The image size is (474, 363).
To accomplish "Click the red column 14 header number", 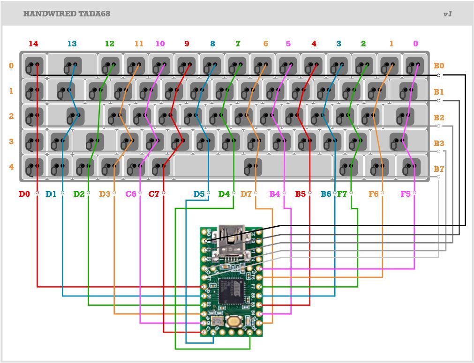I will click(33, 44).
